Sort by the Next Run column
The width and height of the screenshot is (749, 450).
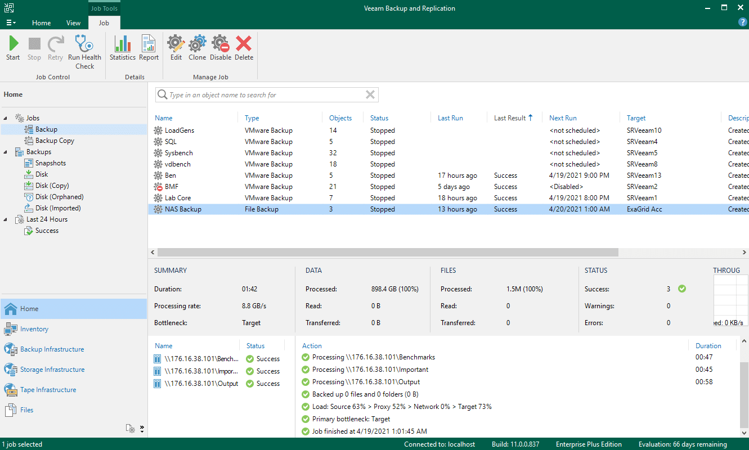563,118
